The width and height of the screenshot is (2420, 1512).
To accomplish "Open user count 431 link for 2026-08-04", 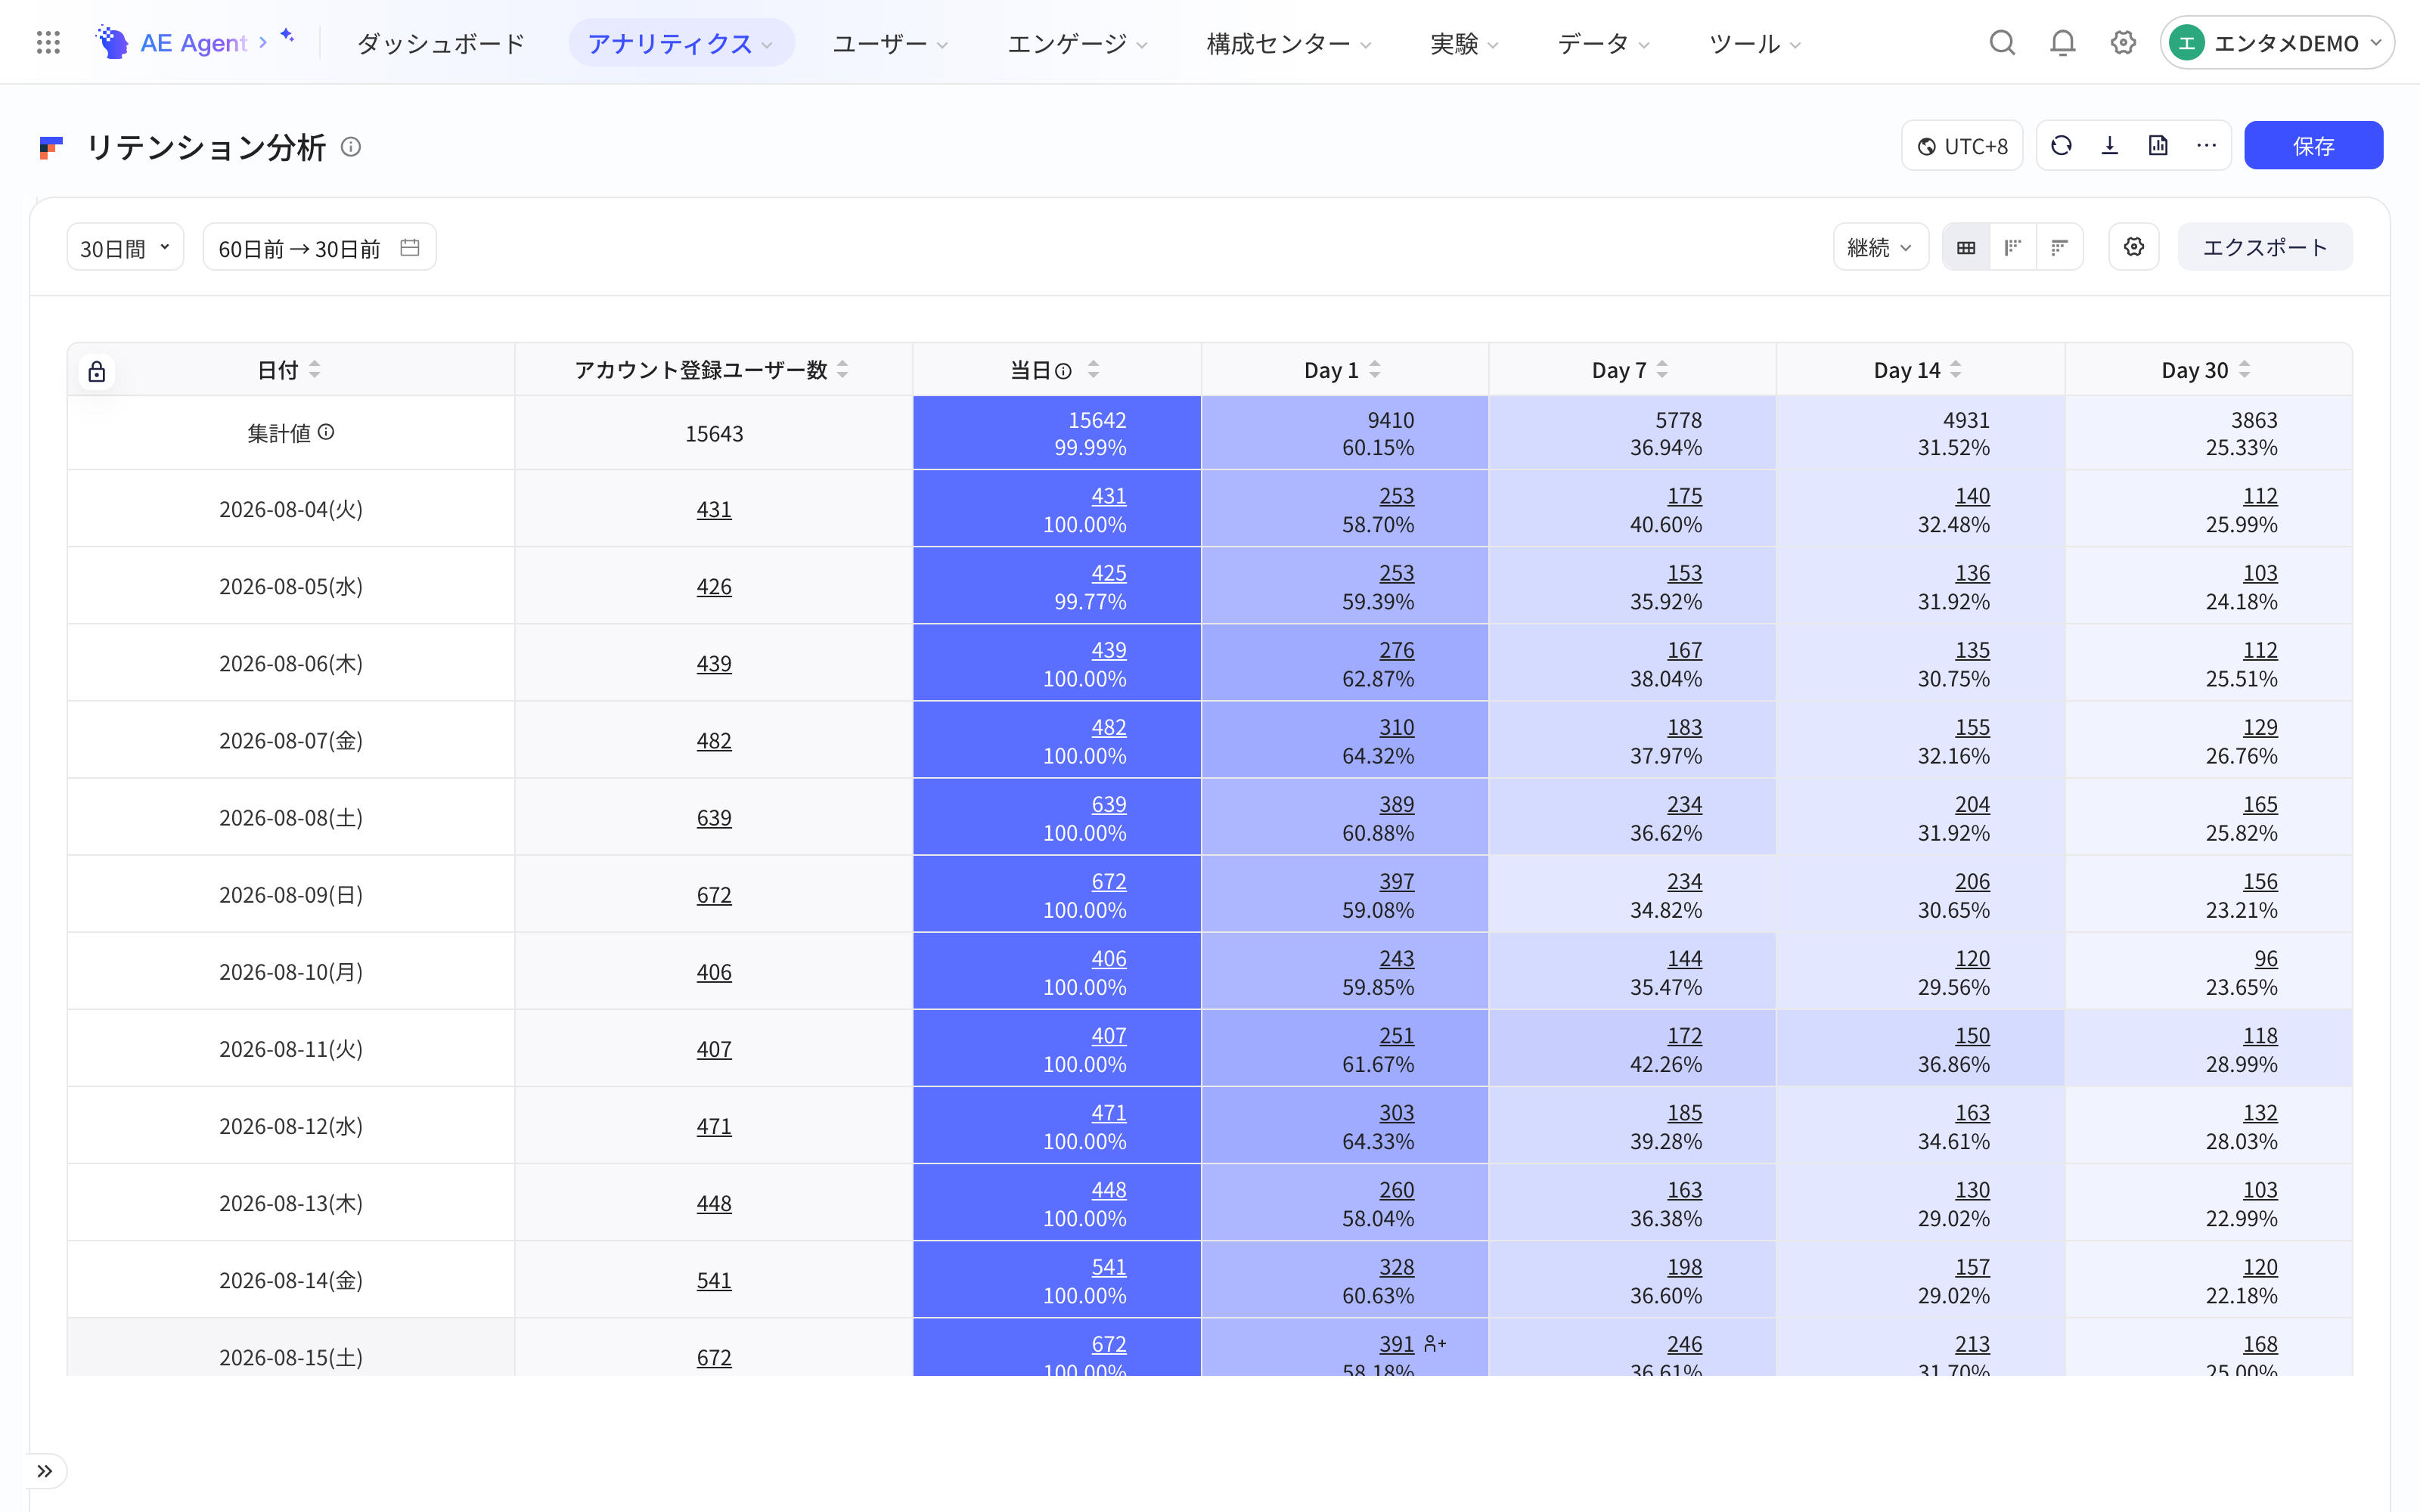I will point(714,509).
